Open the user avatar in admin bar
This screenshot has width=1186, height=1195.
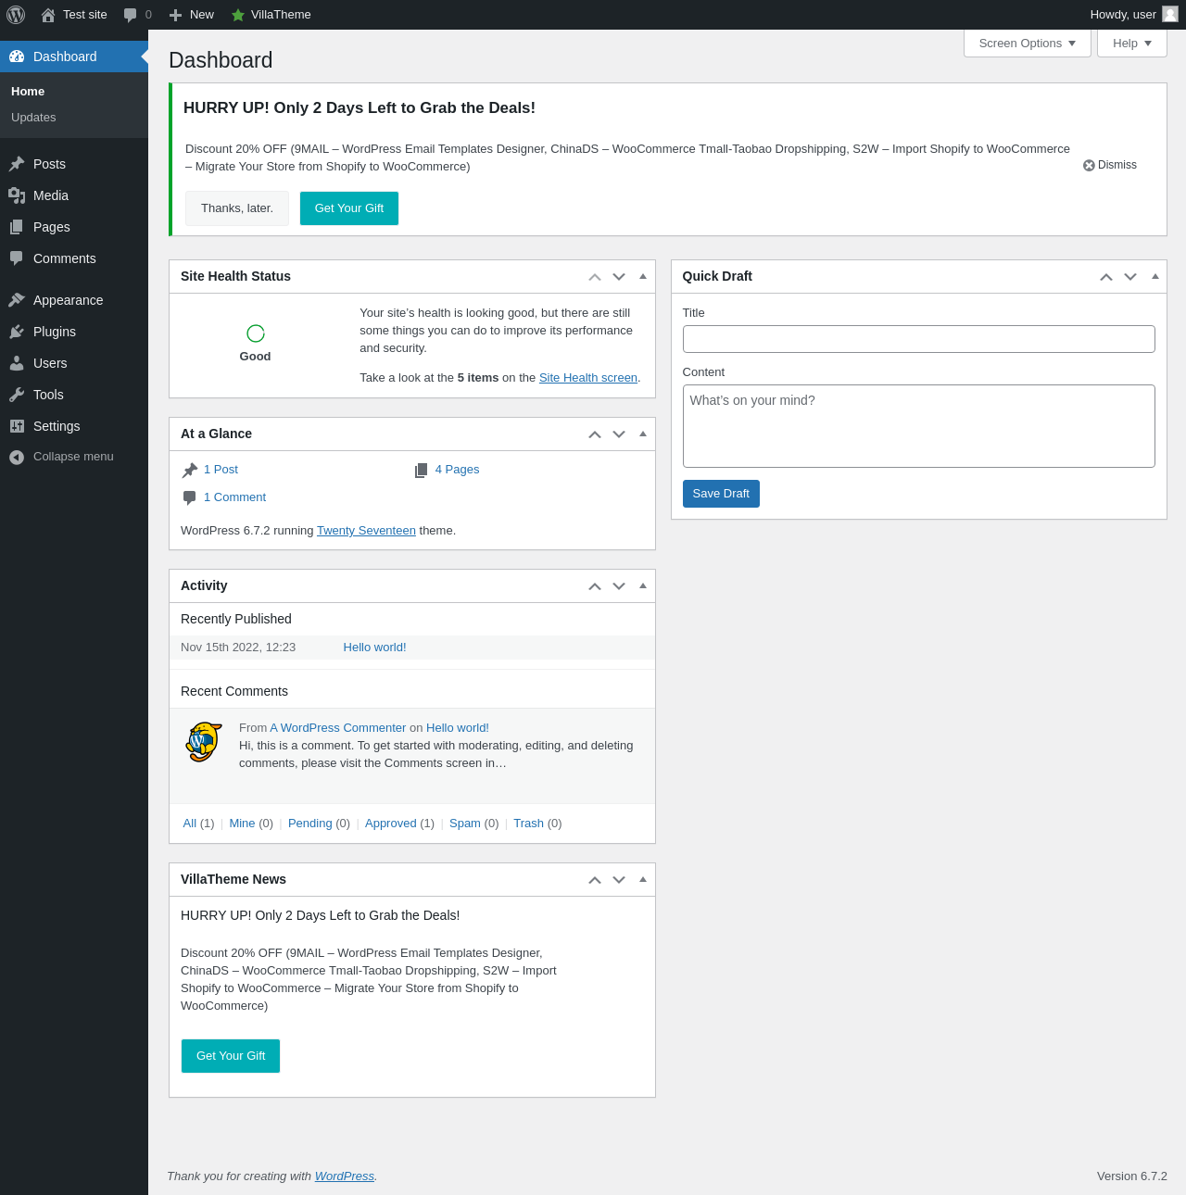point(1170,14)
